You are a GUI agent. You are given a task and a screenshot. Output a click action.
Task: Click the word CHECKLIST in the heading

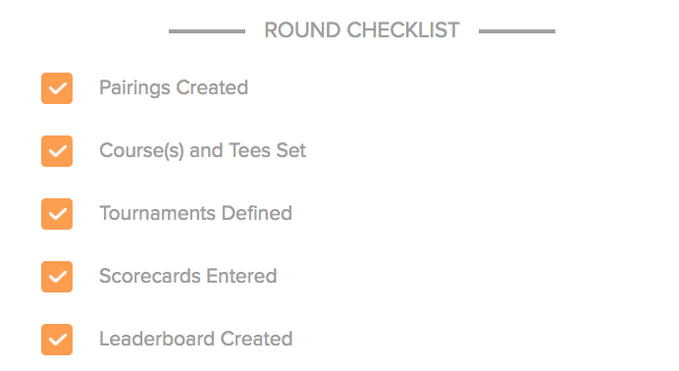pyautogui.click(x=403, y=30)
